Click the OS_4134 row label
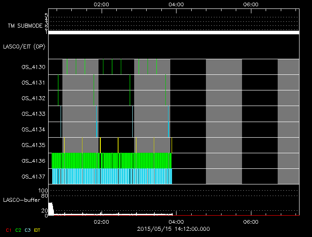 click(33, 130)
